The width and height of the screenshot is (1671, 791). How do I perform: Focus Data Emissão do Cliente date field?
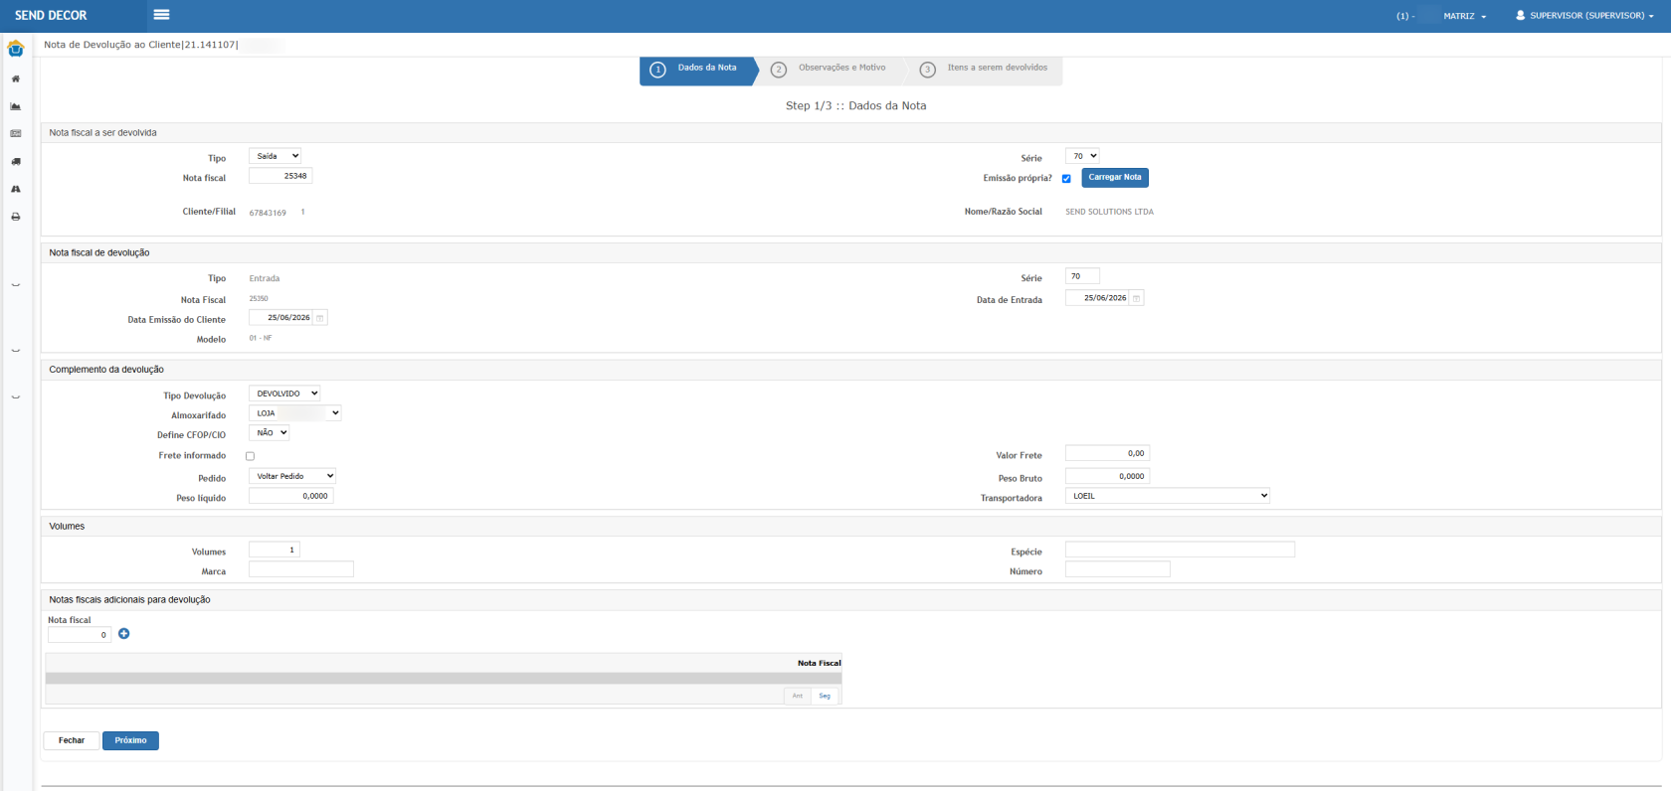tap(281, 318)
